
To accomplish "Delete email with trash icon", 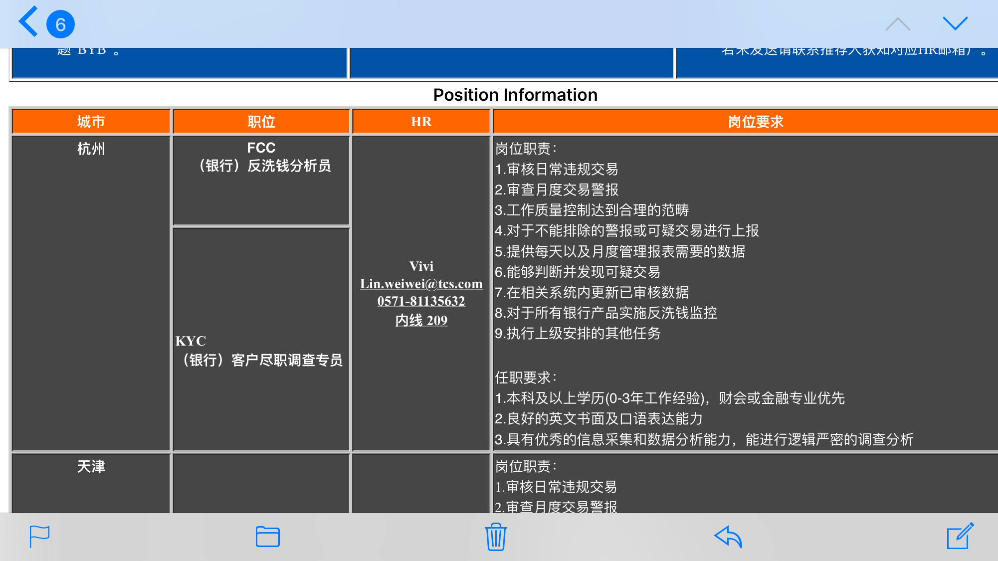I will point(496,537).
